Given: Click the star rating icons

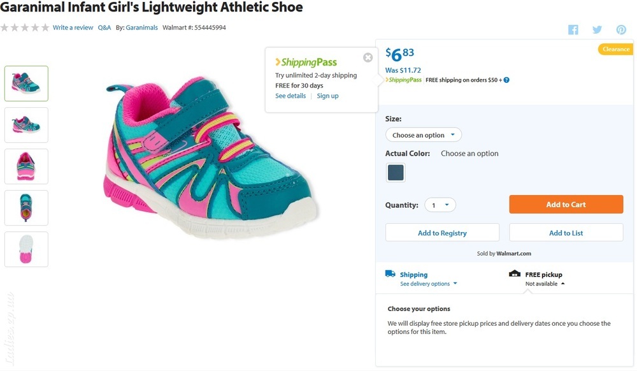Looking at the screenshot, I should (25, 27).
